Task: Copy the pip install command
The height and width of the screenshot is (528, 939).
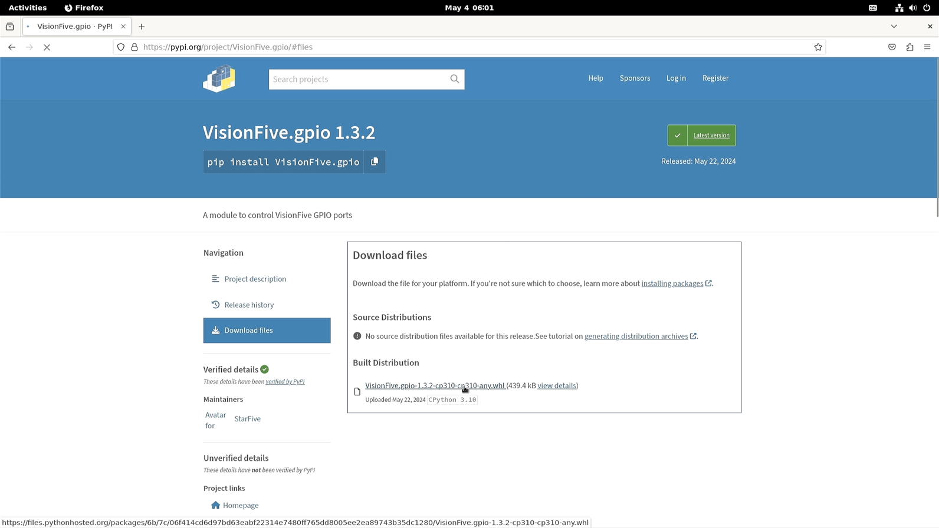Action: pos(375,161)
